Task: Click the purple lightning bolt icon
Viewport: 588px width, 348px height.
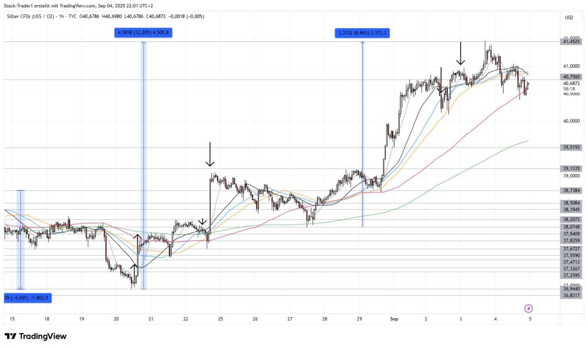Action: [529, 308]
